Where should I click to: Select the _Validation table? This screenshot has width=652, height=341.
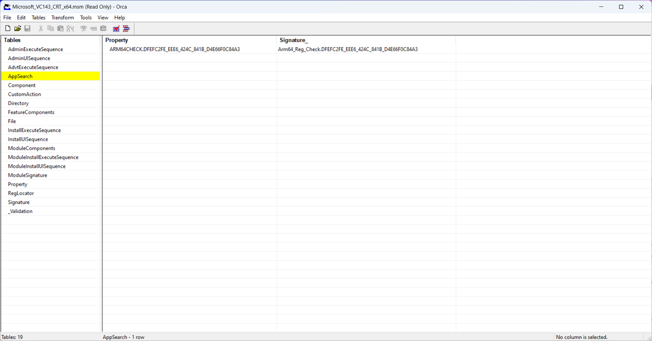51,211
